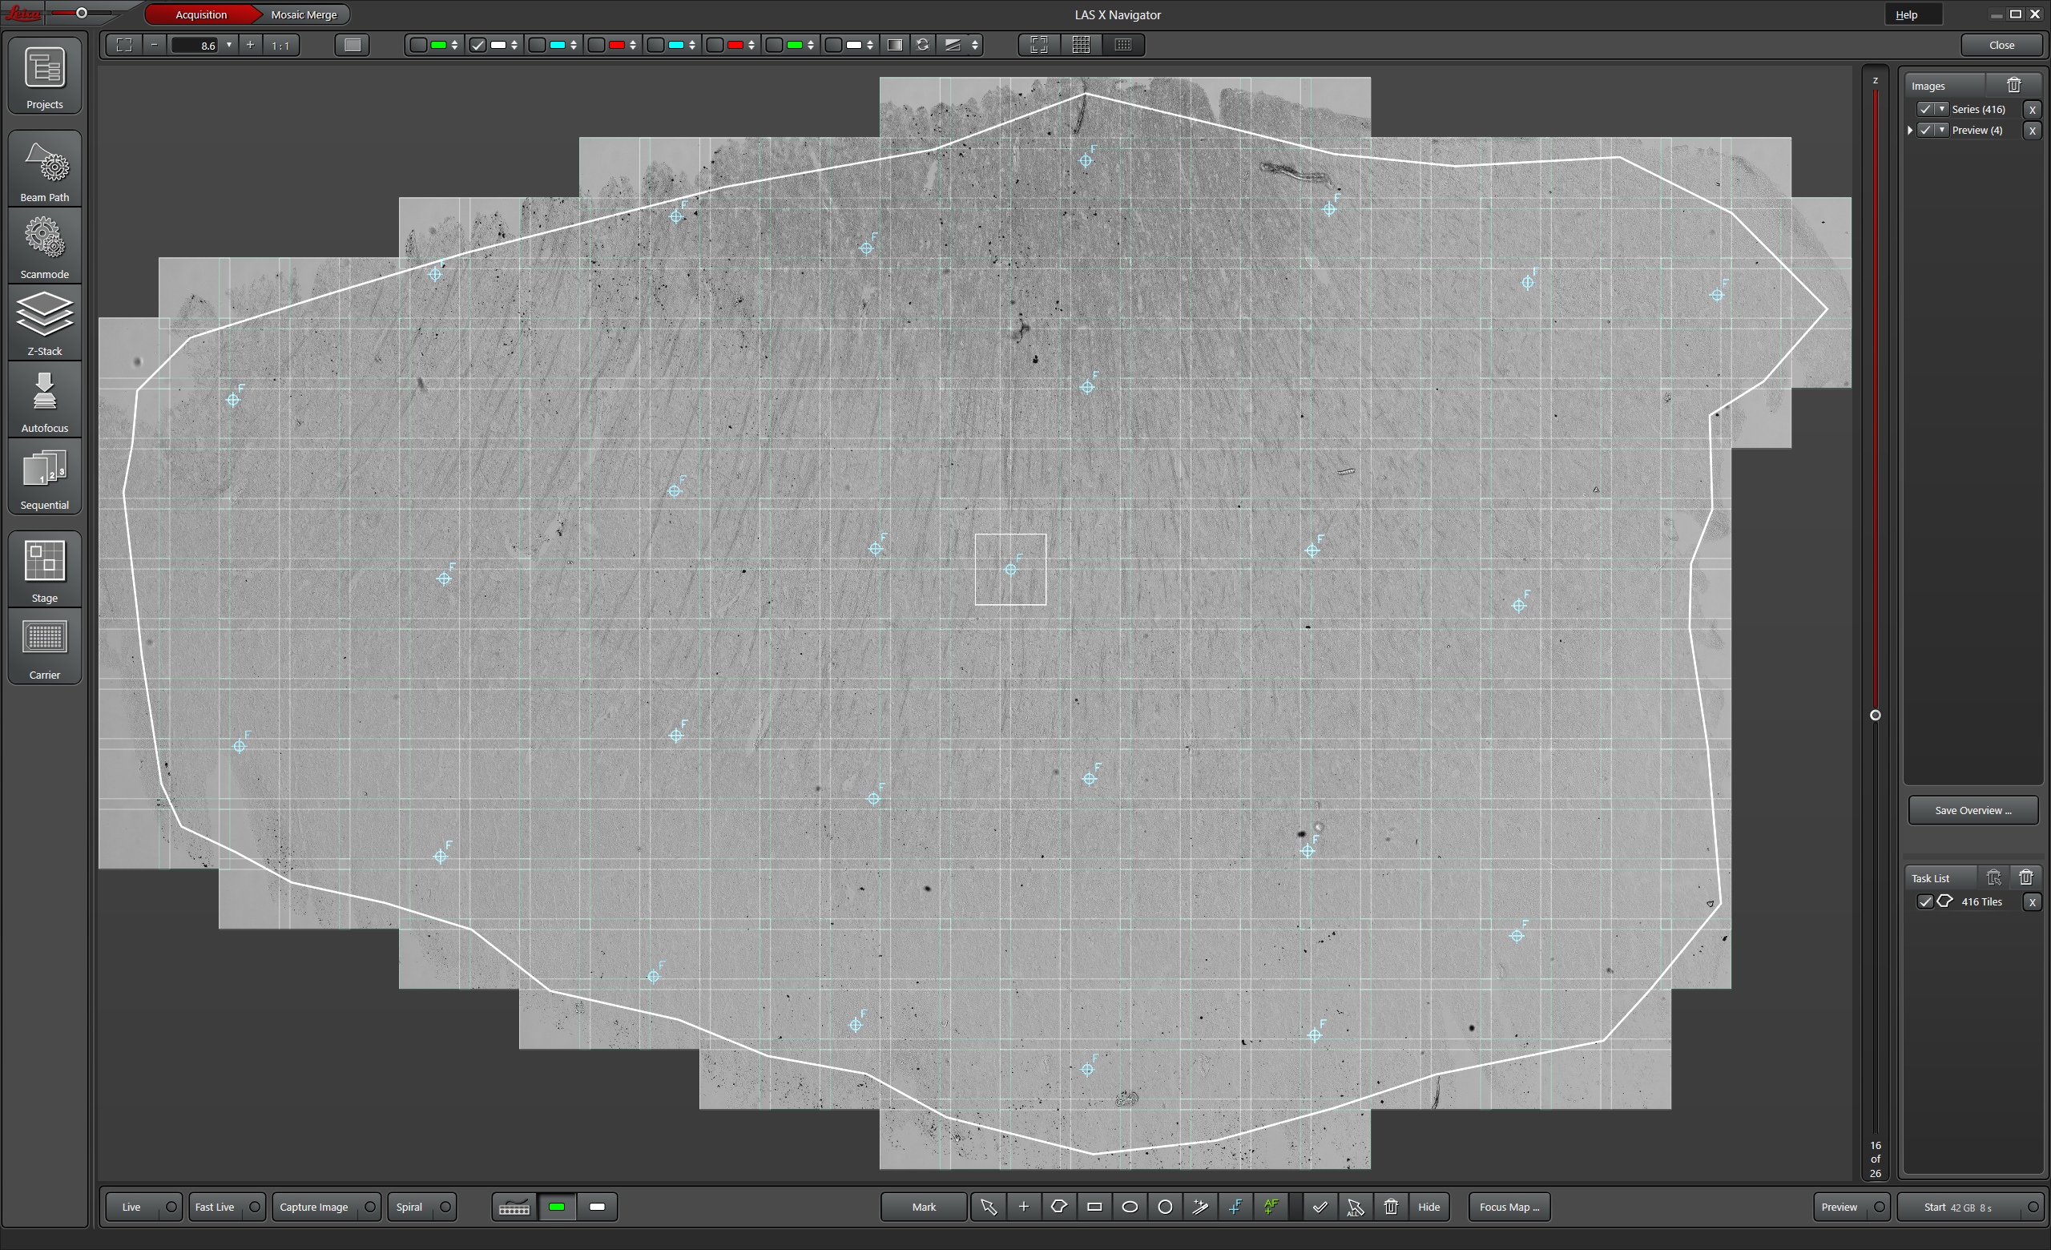
Task: Open the zoom factor dropdown arrow
Action: (x=229, y=45)
